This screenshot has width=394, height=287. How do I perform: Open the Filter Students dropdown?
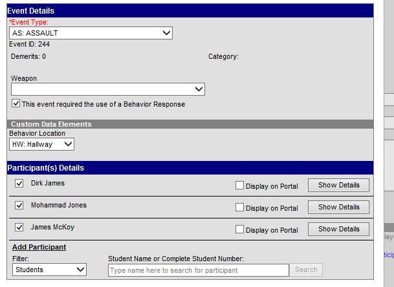pyautogui.click(x=50, y=270)
